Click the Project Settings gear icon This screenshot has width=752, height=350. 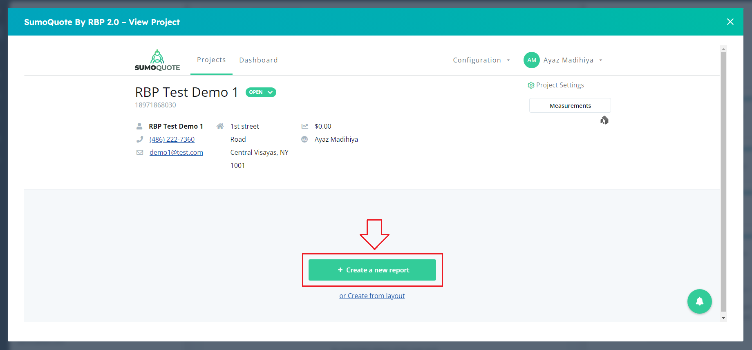point(531,85)
